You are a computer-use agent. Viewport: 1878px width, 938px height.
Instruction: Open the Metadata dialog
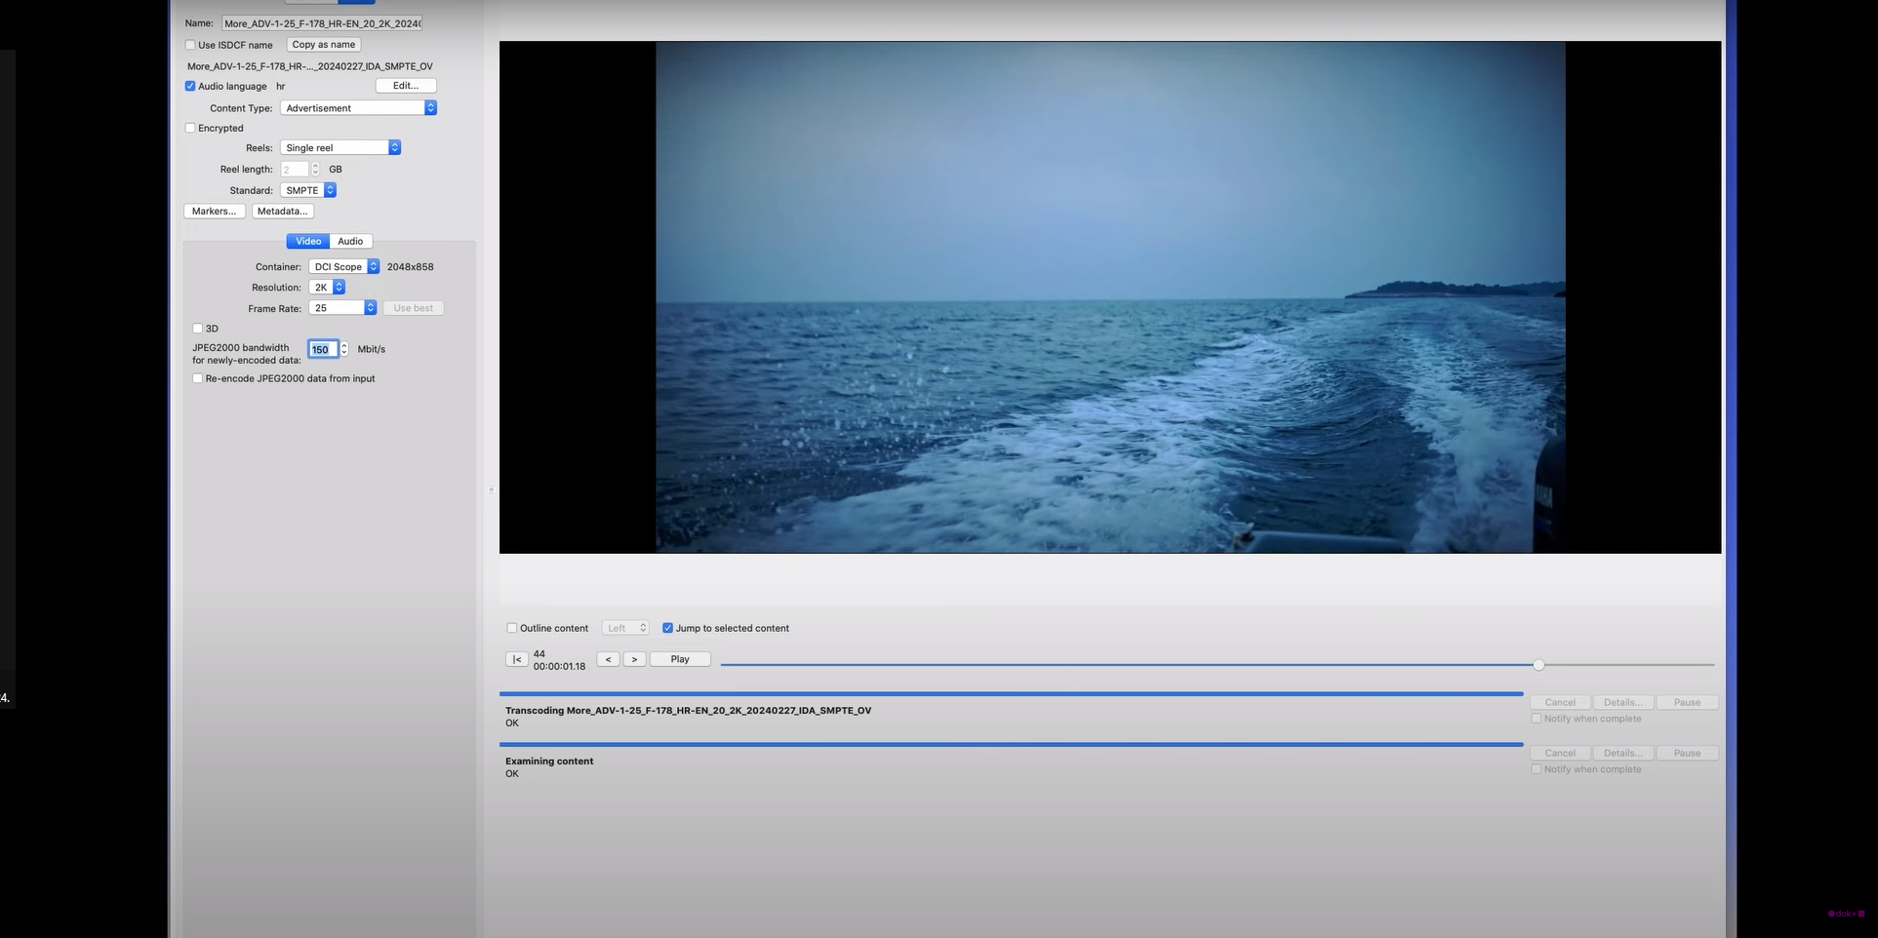[x=282, y=212]
